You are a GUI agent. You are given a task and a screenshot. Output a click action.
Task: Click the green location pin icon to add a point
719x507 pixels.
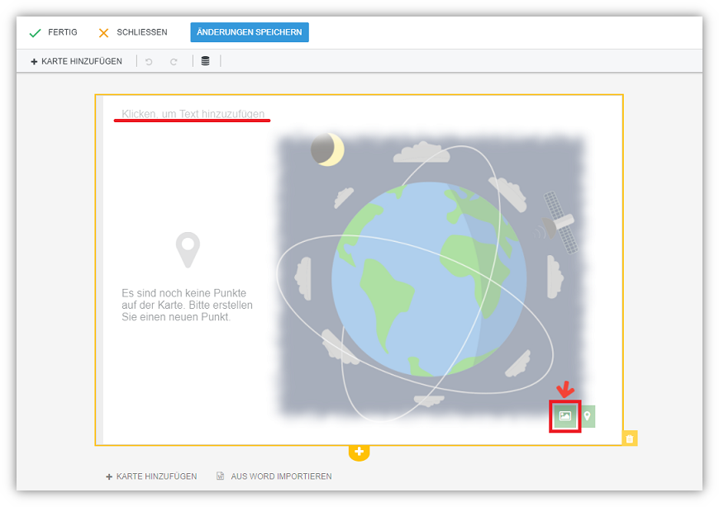tap(588, 416)
